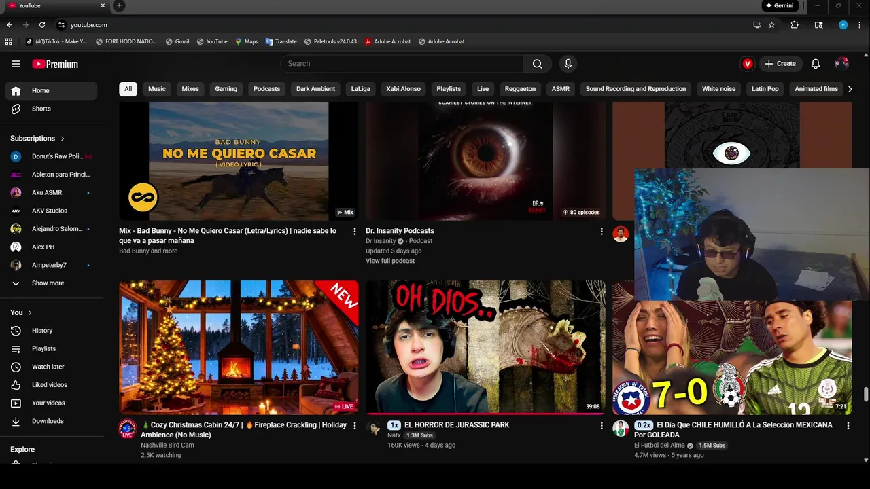Go back with browser back arrow

(10, 25)
